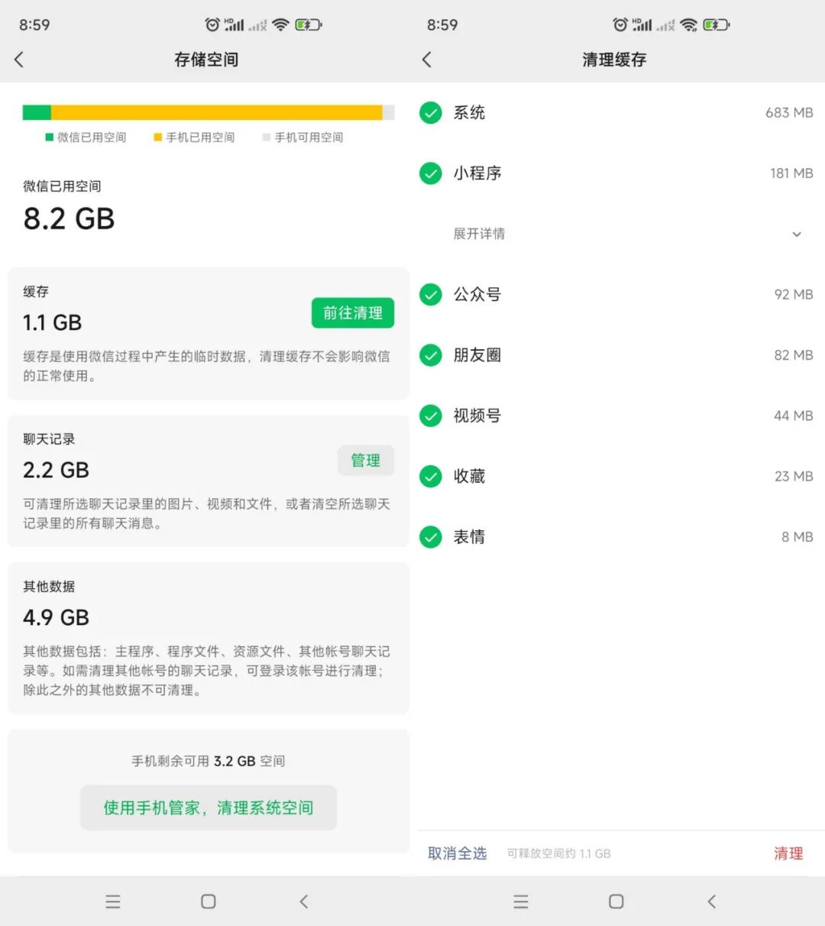Tap battery icon in left status bar
This screenshot has width=825, height=926.
309,24
